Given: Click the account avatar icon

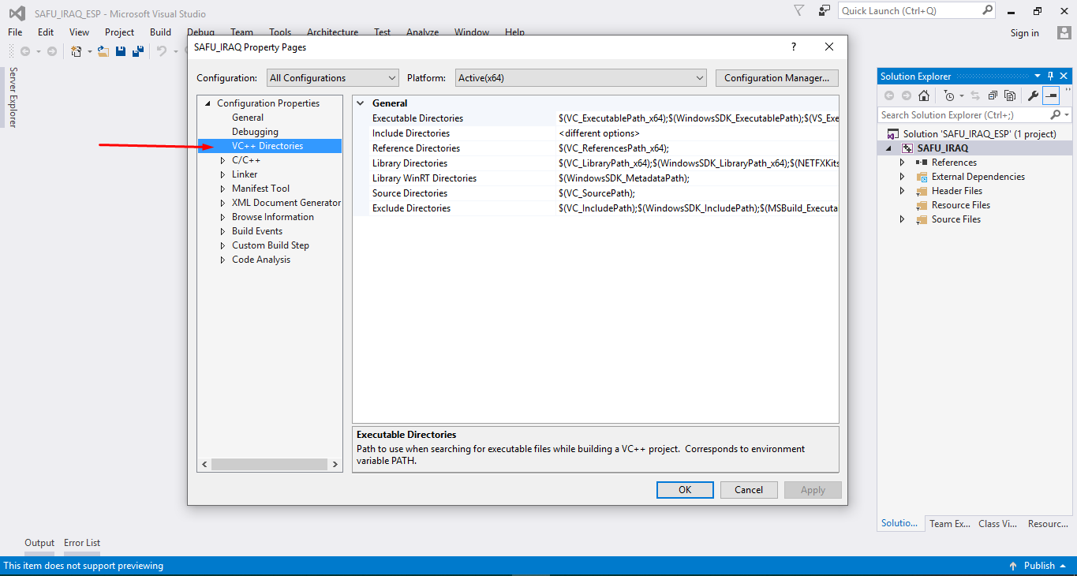Looking at the screenshot, I should pos(1064,32).
